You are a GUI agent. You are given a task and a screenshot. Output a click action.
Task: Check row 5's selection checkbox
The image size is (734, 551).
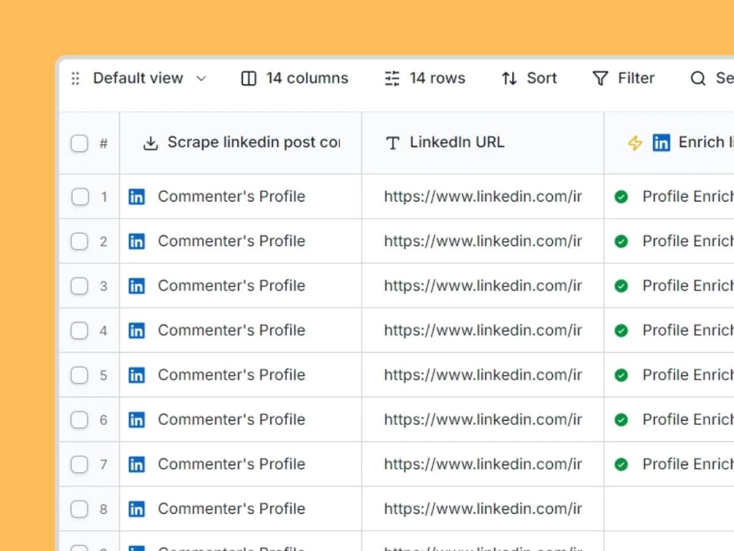79,375
